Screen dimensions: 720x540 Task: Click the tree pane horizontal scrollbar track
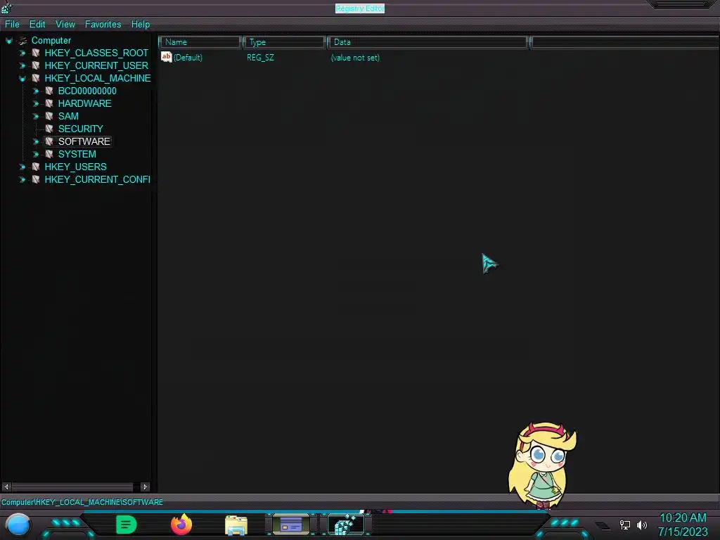coord(76,487)
